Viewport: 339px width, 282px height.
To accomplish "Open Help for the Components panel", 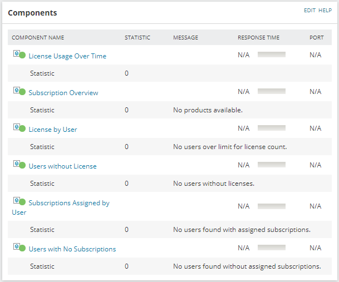I will point(325,11).
